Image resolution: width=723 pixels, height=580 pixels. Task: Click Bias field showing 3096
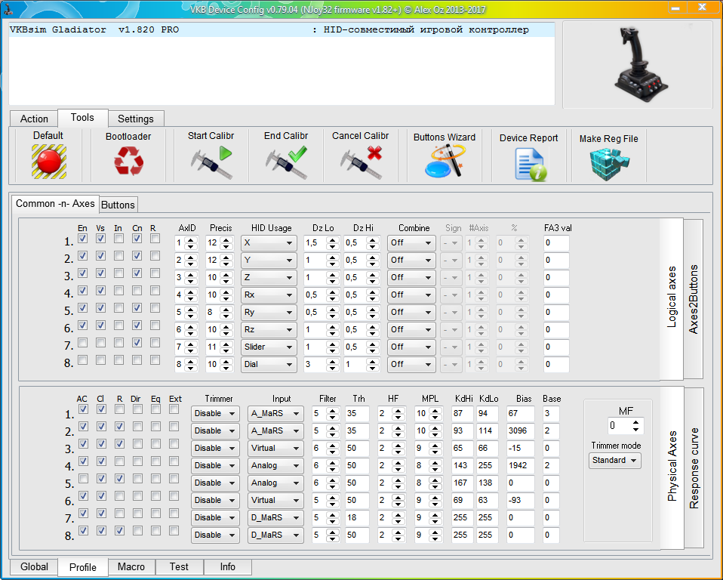[521, 431]
